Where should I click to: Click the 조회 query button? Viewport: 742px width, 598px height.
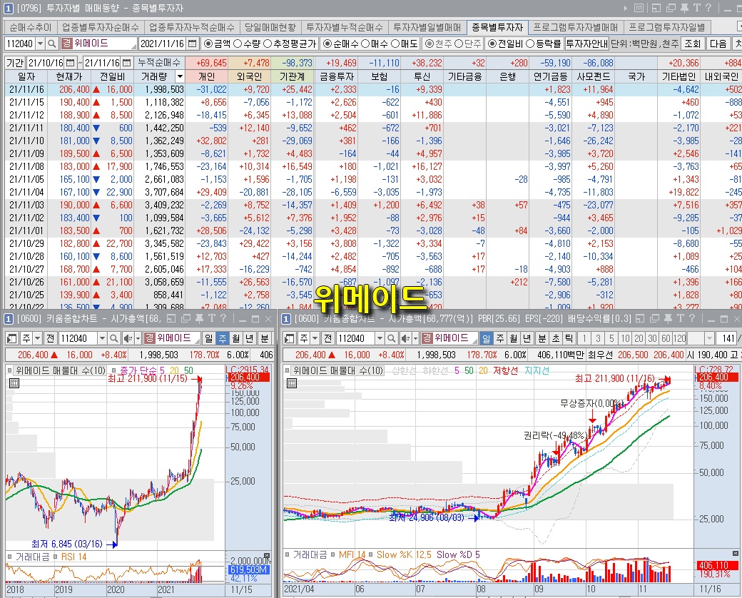click(x=692, y=44)
